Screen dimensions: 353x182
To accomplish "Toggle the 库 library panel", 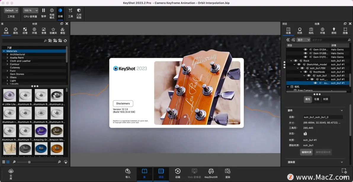I will point(145,173).
